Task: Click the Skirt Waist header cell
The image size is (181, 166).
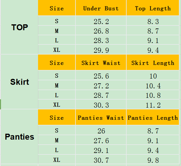Action: click(101, 63)
